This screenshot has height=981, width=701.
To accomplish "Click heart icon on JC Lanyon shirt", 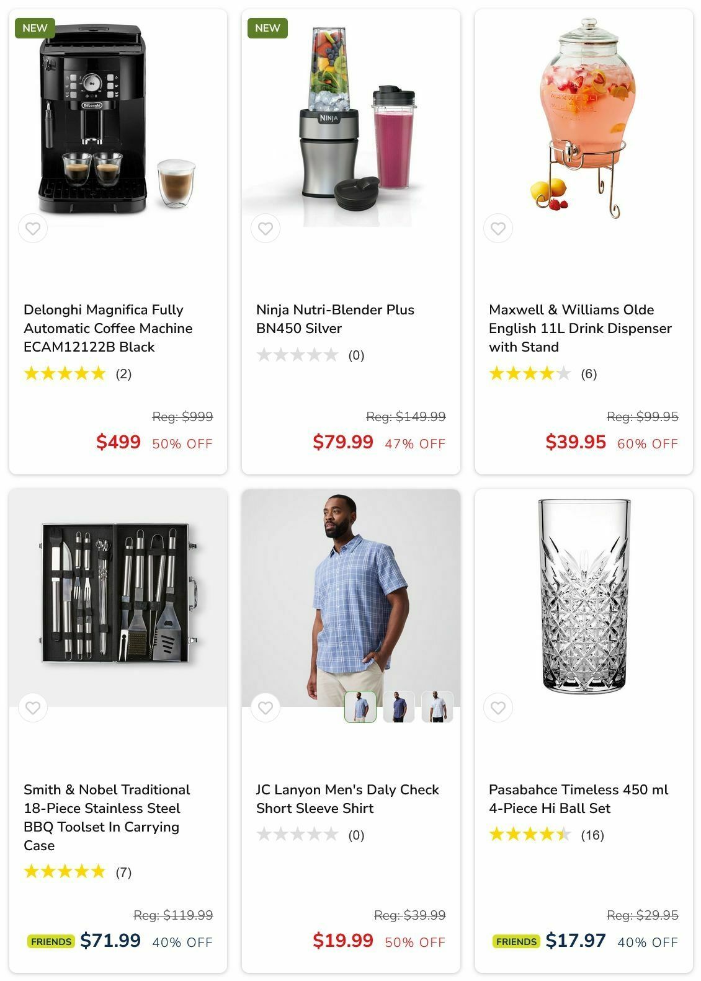I will tap(266, 708).
